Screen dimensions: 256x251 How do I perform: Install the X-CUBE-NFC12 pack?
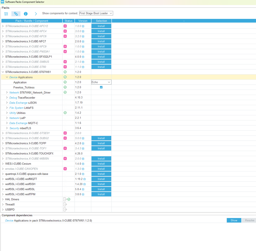point(101,26)
